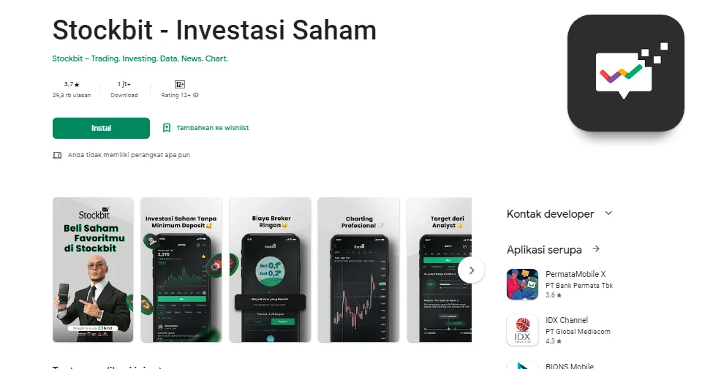The image size is (713, 369).
Task: Open the Biaya Broker Ringan screenshot
Action: coord(270,270)
